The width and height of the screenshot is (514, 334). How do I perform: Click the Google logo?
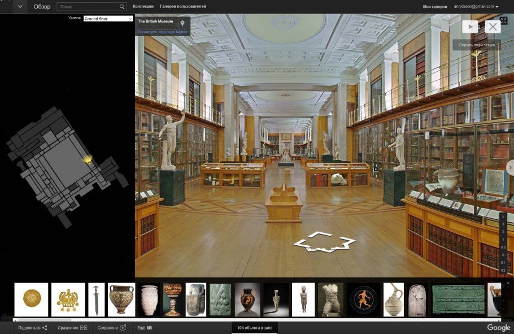tap(499, 327)
